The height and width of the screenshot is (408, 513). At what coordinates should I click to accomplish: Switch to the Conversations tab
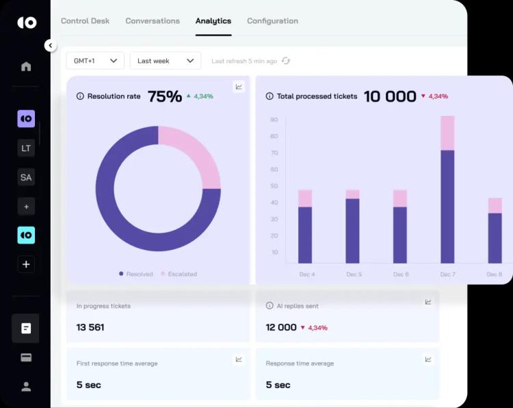pos(153,21)
